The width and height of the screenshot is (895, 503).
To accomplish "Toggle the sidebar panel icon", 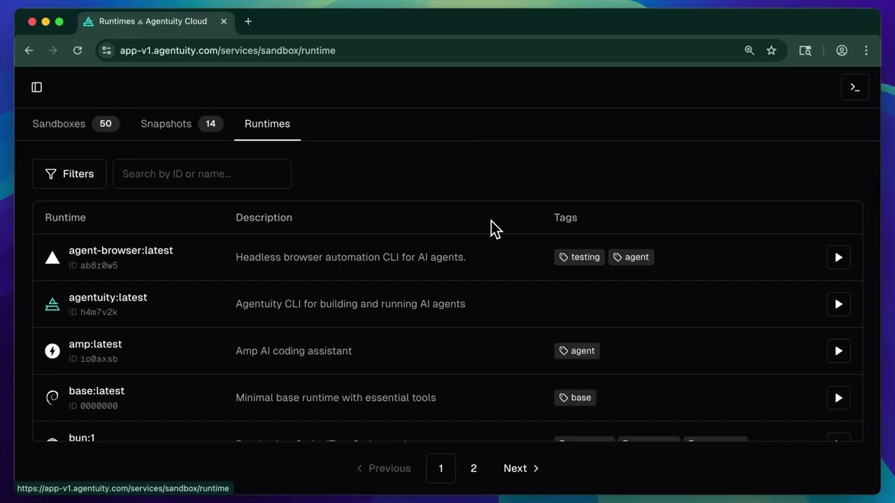I will tap(37, 87).
